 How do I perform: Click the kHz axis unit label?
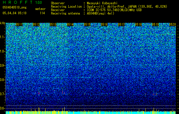[x=3, y=23]
